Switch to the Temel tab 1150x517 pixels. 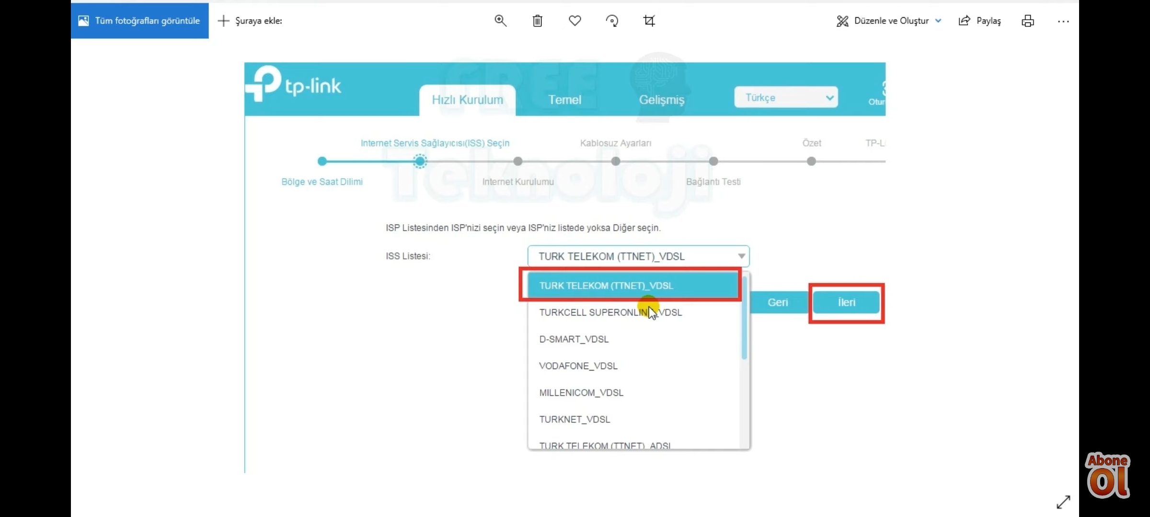point(564,100)
